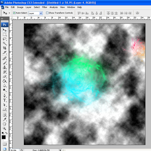Click Distribute Left Edges button

click(122, 13)
